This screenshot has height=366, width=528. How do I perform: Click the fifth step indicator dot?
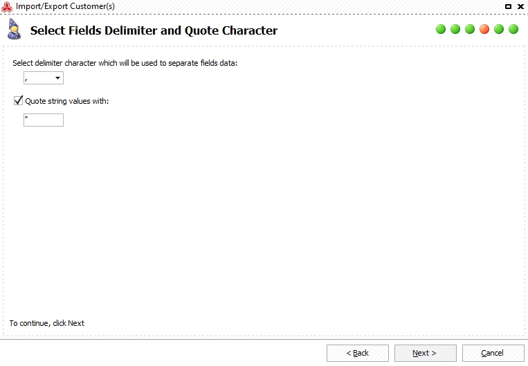coord(499,29)
